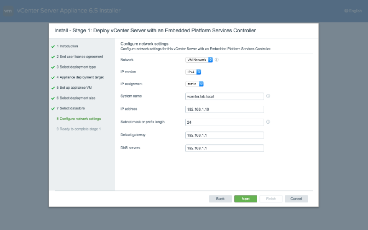Click the info icon beside Subnet mask field
The image size is (368, 230).
coord(268,122)
